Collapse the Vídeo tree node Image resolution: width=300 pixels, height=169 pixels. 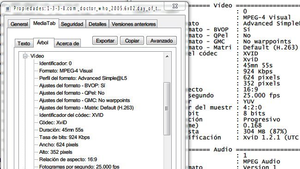pyautogui.click(x=25, y=56)
